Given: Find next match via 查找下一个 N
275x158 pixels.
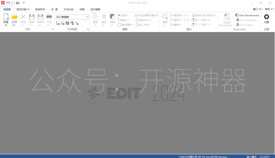Looking at the screenshot, I should (180, 20).
